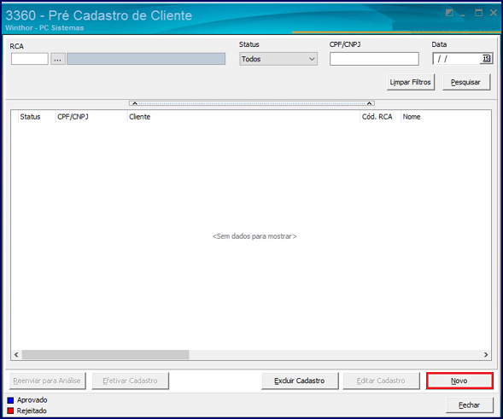503x419 pixels.
Task: Click the RCA code input field
Action: [x=30, y=59]
